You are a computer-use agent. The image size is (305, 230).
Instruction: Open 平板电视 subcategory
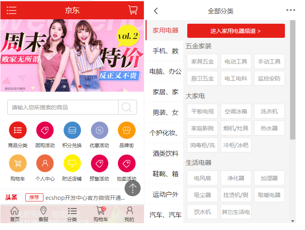tap(202, 111)
